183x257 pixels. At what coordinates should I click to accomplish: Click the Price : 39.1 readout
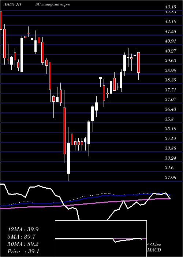(23, 251)
